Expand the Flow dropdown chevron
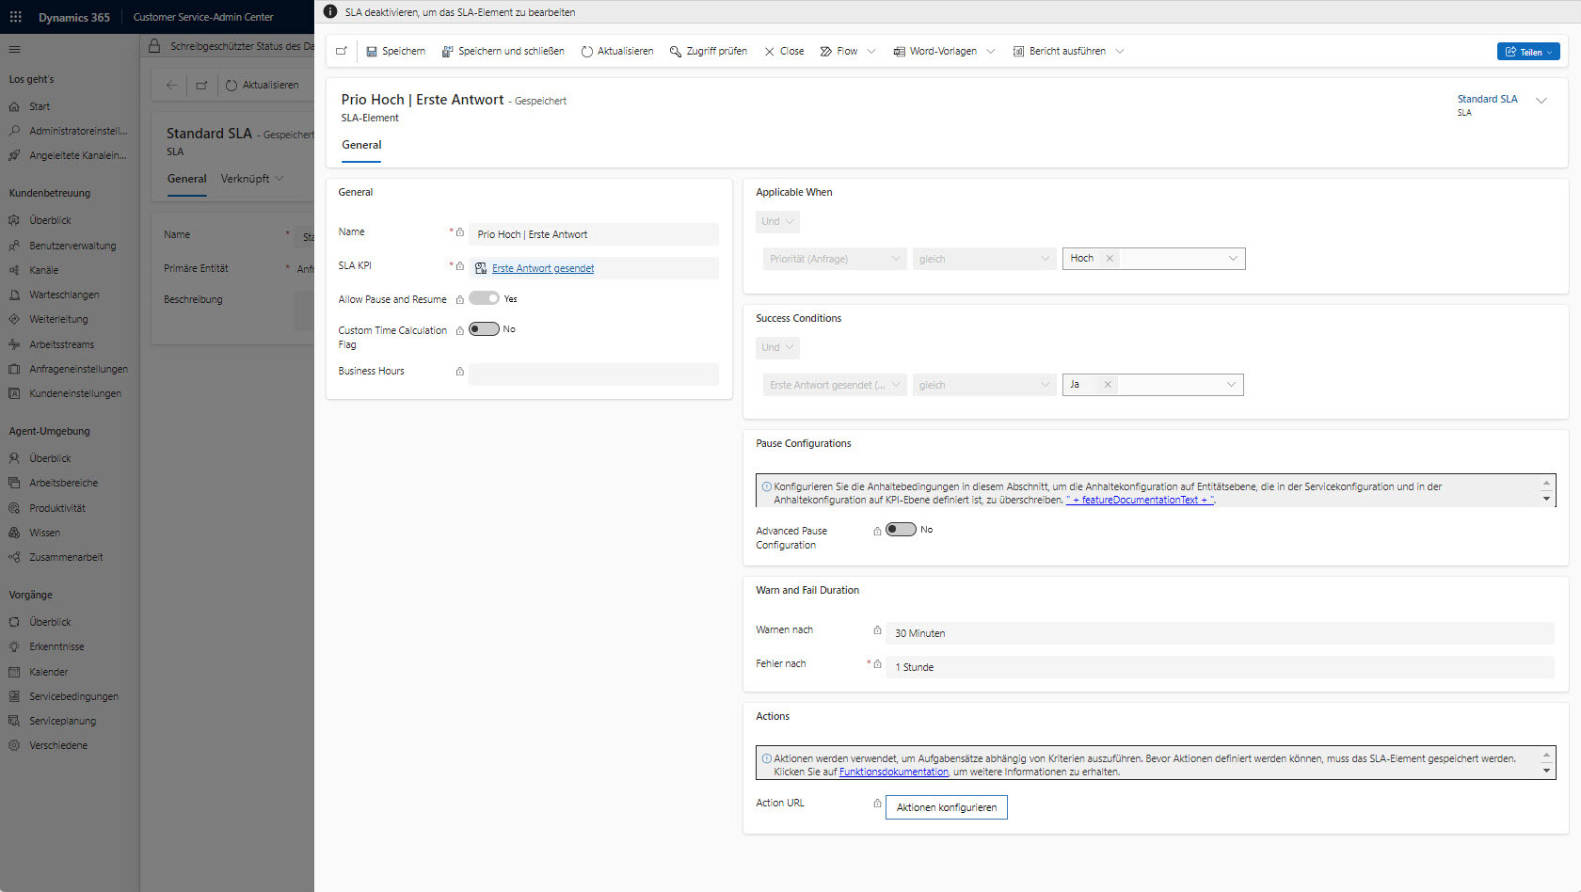Screen dimensions: 1581x892 coord(871,52)
